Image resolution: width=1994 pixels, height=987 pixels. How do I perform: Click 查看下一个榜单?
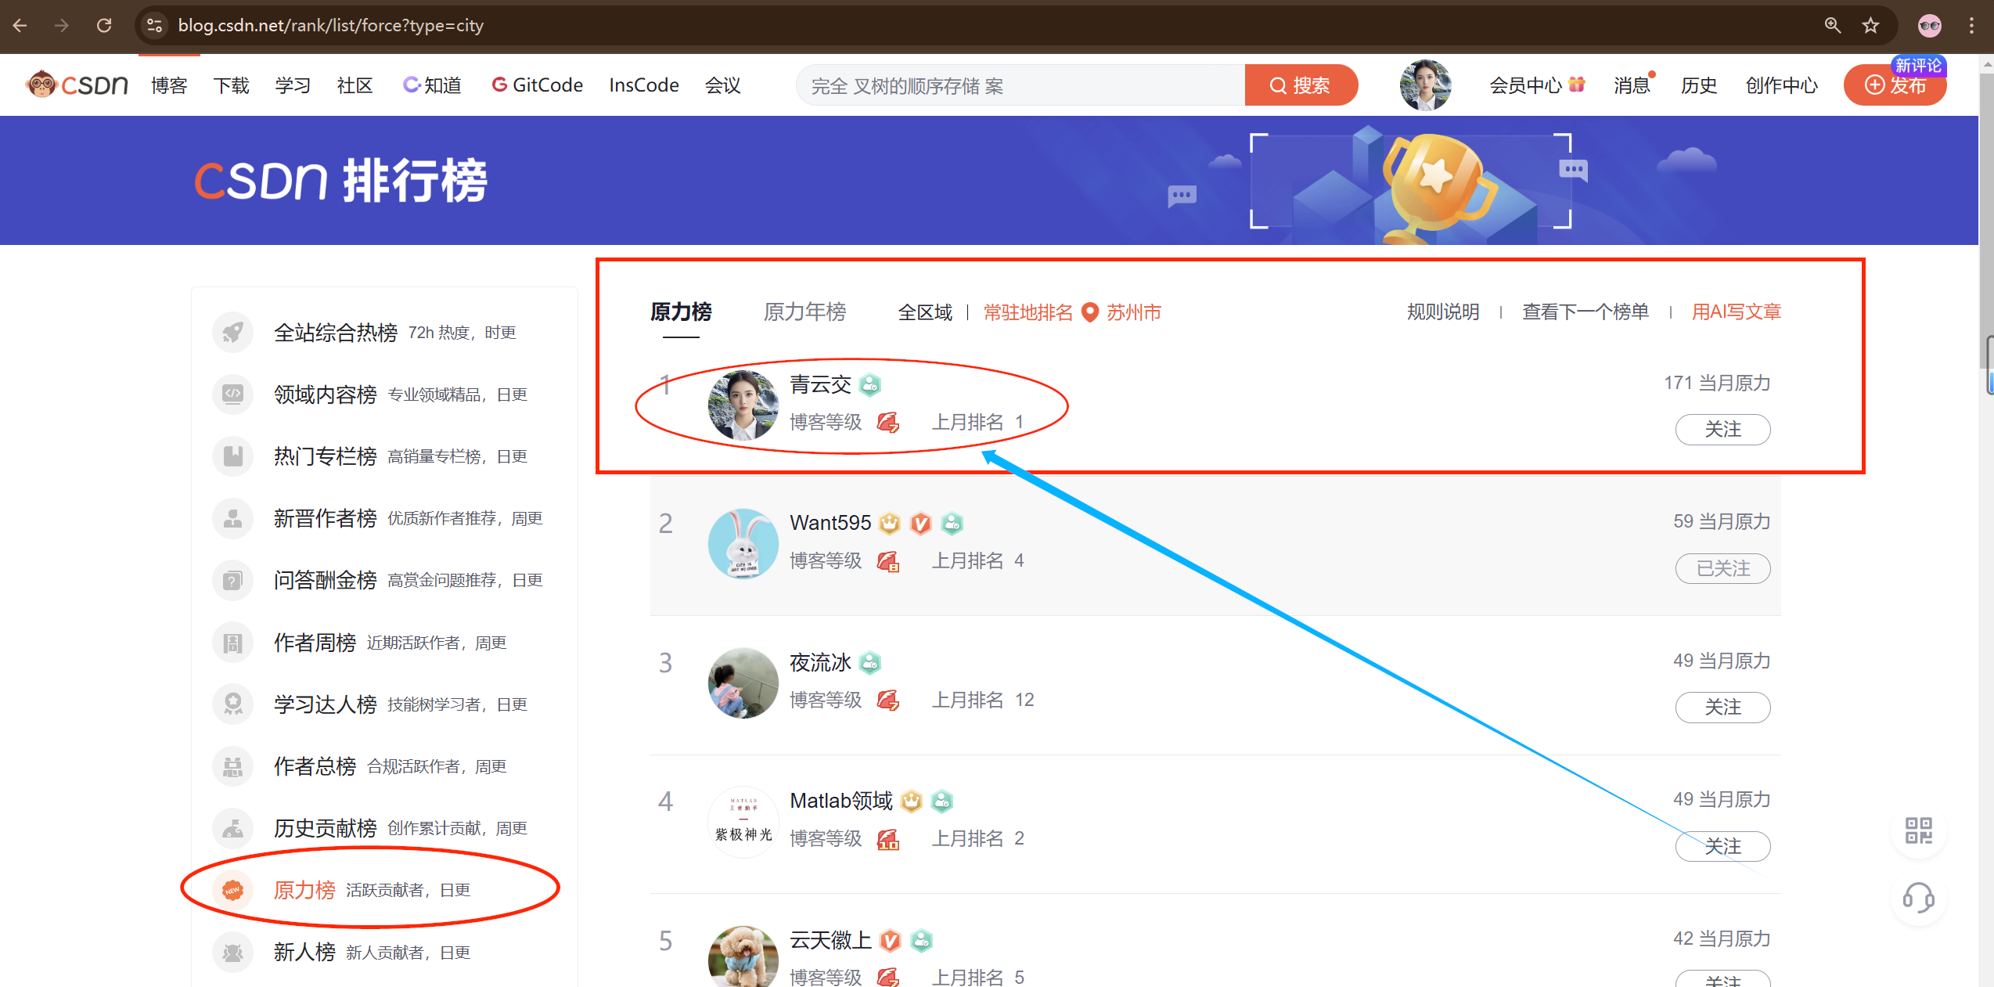click(1585, 312)
